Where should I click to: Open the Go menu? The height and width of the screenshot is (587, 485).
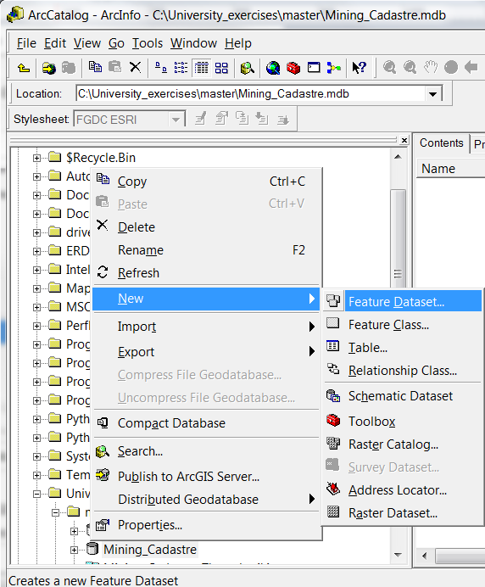point(116,43)
